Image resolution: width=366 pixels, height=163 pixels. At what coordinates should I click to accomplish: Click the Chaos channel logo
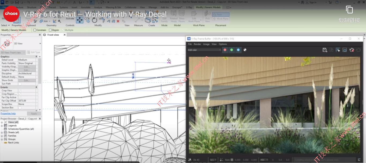(11, 14)
